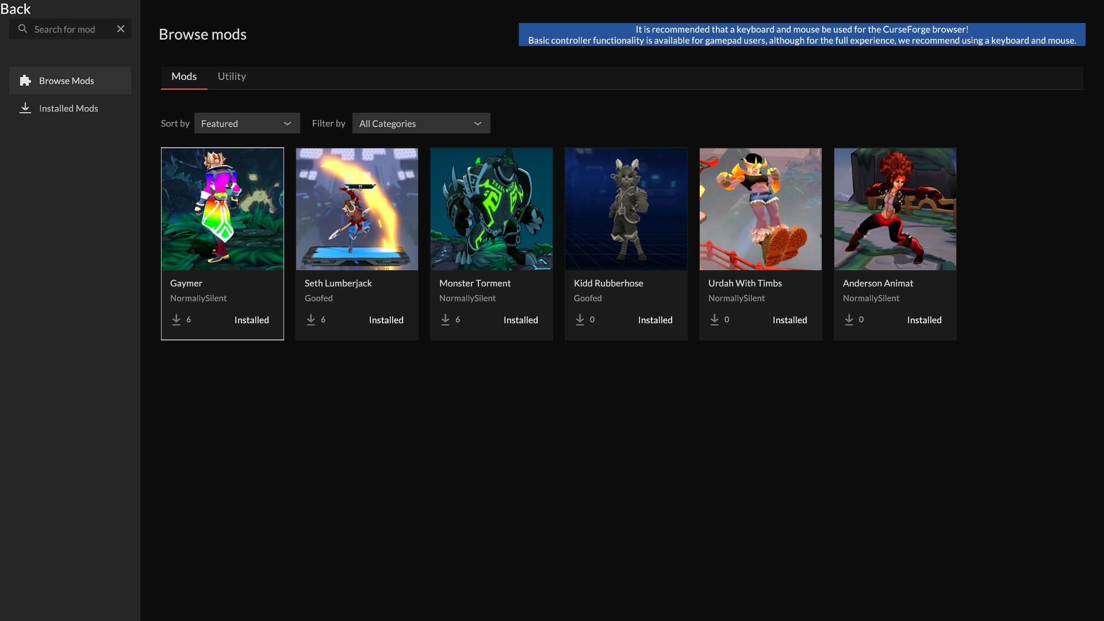This screenshot has width=1104, height=621.
Task: Click author NormallySilent under Urdah With Timbs
Action: [x=737, y=298]
